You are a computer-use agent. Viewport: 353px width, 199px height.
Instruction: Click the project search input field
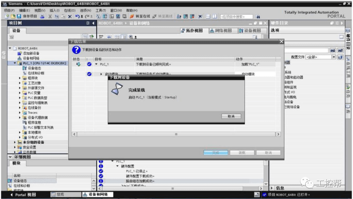point(236,16)
